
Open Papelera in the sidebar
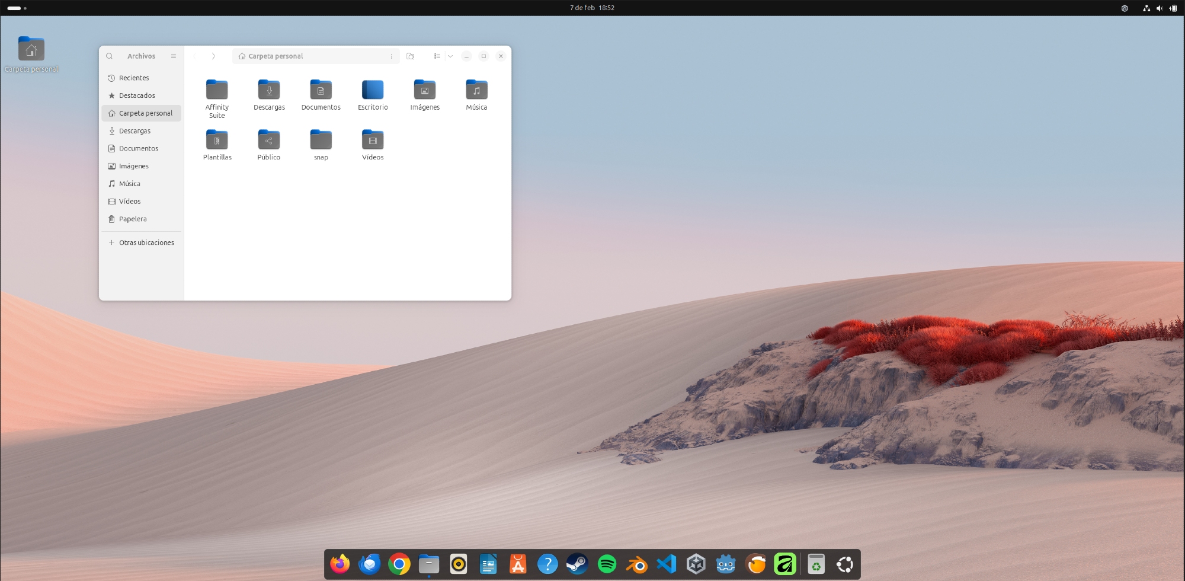coord(133,219)
